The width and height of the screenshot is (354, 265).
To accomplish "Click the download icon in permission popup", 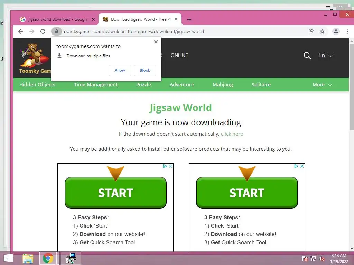I will [59, 56].
